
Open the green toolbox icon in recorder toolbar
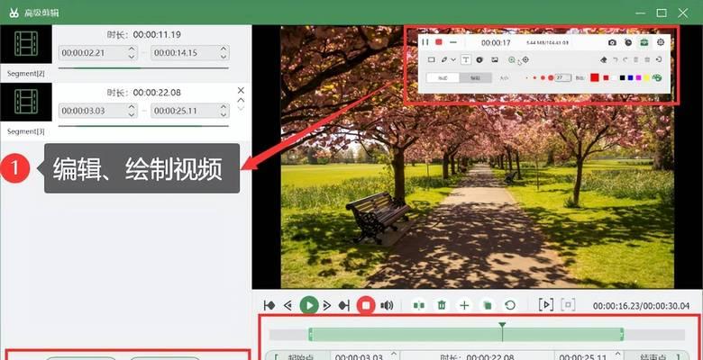(x=644, y=42)
